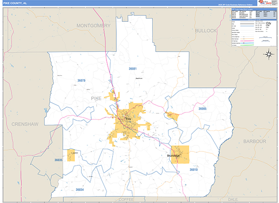Click the CRENSHAW county label
279x203 pixels.
pyautogui.click(x=25, y=124)
